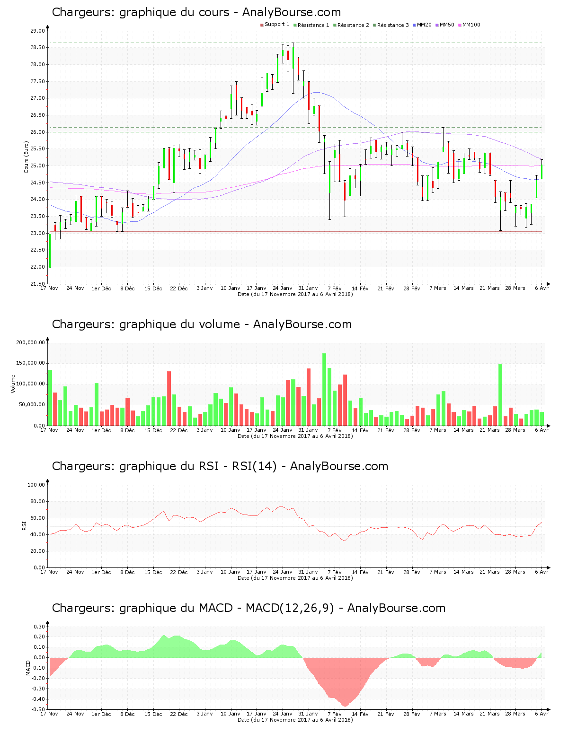Image resolution: width=568 pixels, height=733 pixels.
Task: Click the MM20 legend label
Action: pyautogui.click(x=424, y=25)
